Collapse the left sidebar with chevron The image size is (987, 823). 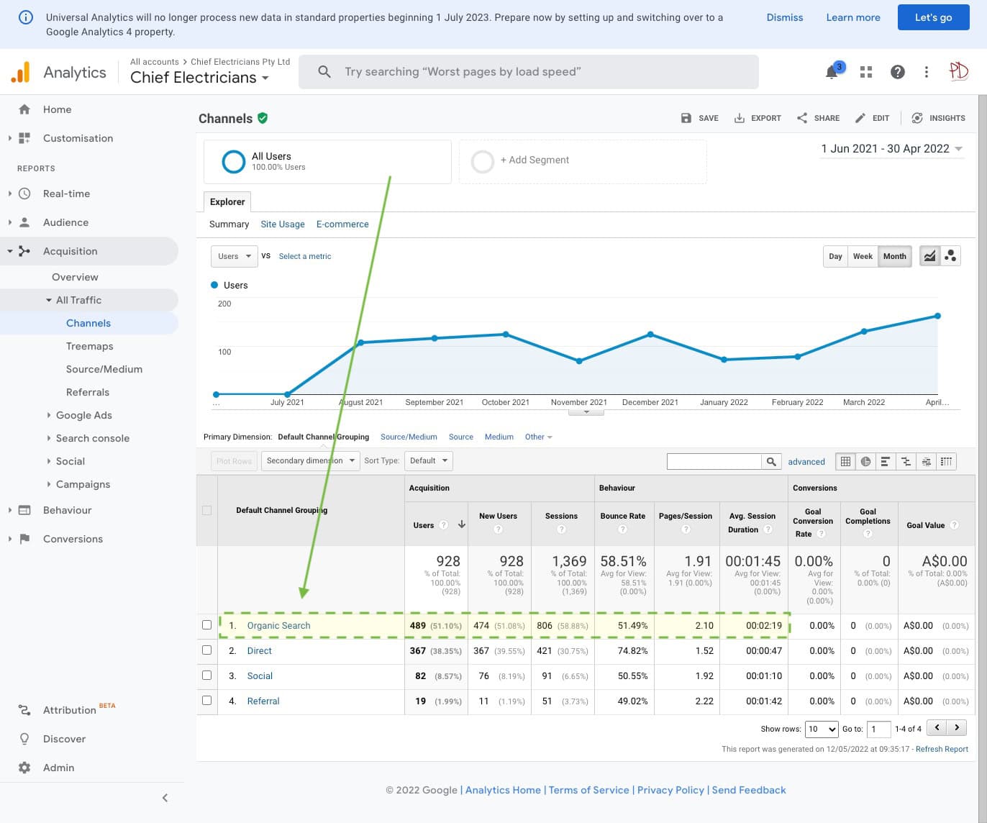(165, 798)
